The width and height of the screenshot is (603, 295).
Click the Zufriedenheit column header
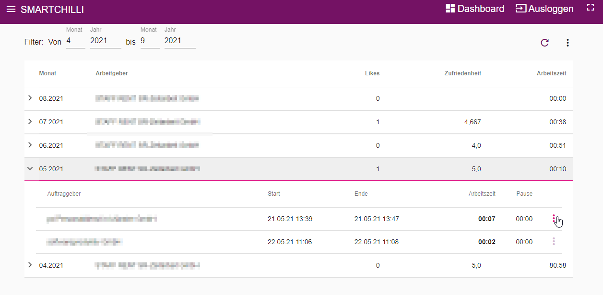462,73
